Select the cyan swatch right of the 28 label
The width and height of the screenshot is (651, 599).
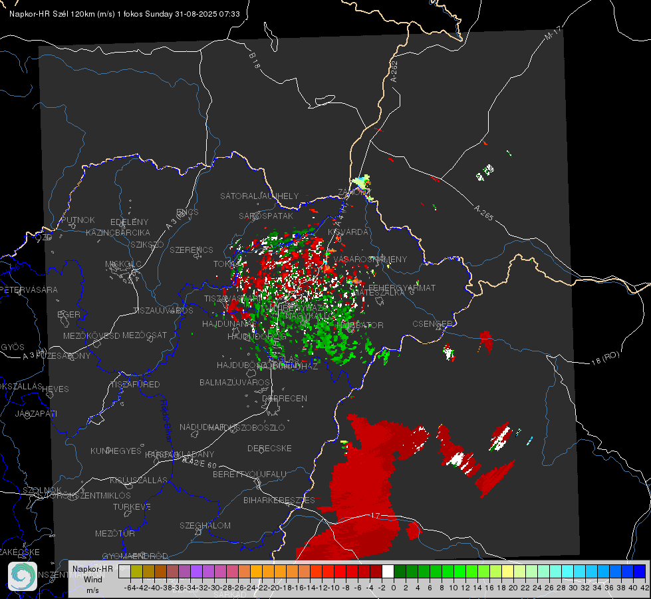568,571
